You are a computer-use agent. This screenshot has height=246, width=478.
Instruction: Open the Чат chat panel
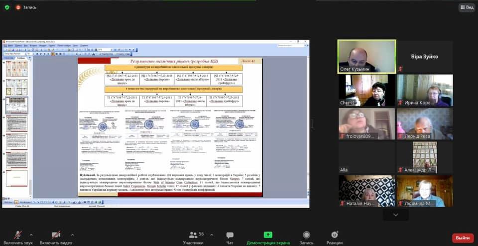pos(230,238)
